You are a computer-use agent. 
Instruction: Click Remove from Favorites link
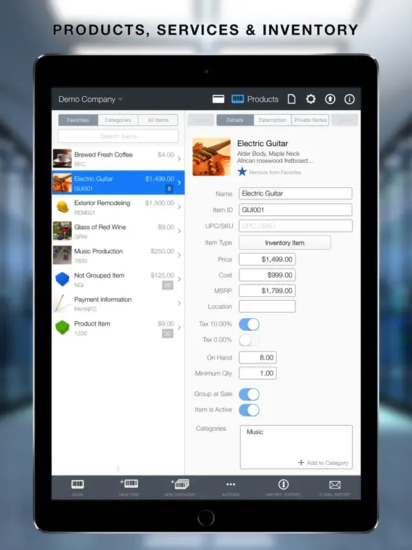point(276,172)
